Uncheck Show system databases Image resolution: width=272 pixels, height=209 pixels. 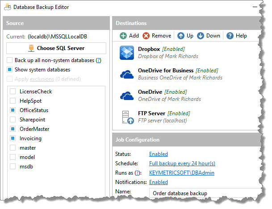point(10,70)
